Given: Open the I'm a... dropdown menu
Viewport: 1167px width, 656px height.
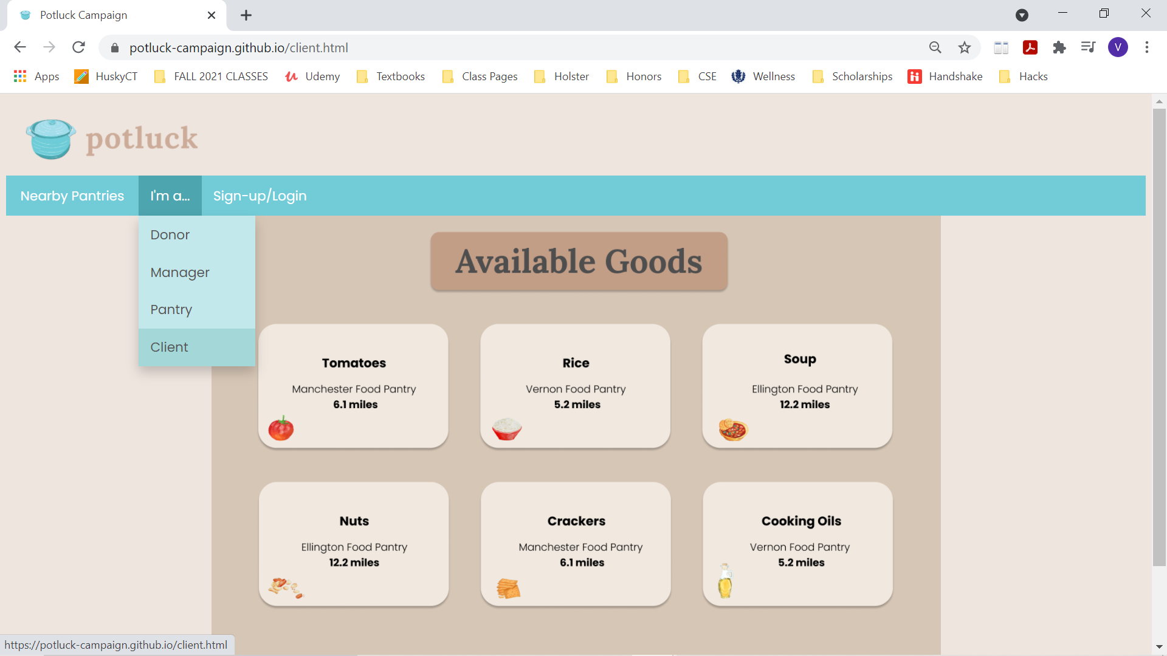Looking at the screenshot, I should point(170,196).
